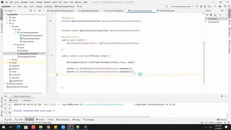Switch to ApplicationConfiguration.java tab

point(62,10)
